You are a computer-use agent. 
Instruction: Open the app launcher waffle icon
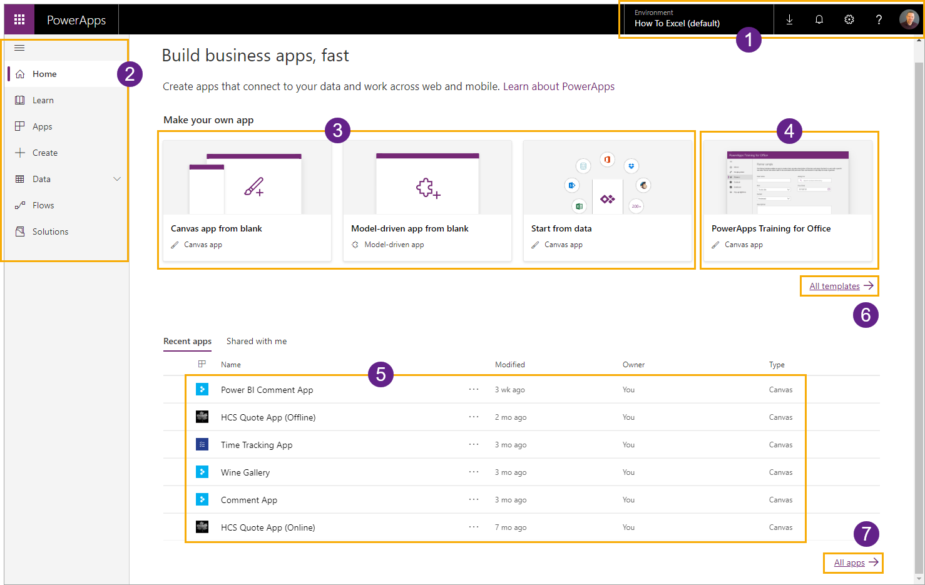click(x=19, y=19)
